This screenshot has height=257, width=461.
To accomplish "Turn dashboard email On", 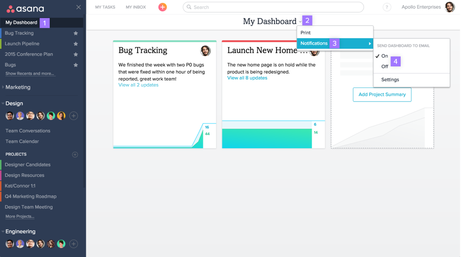I will (384, 56).
